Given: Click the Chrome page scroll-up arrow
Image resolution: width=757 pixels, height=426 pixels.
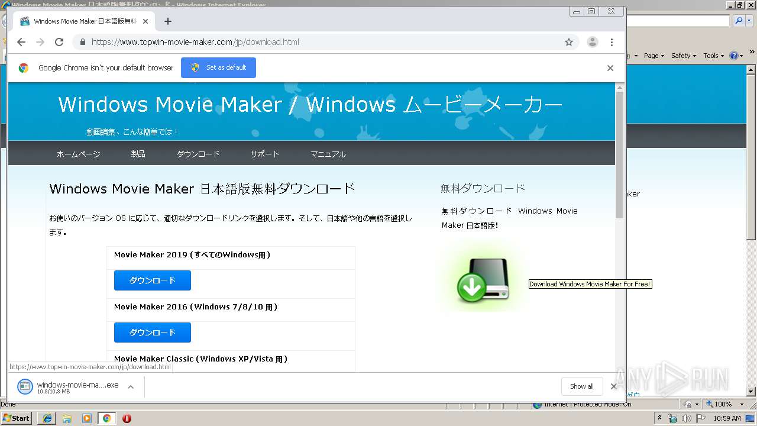Looking at the screenshot, I should click(620, 88).
